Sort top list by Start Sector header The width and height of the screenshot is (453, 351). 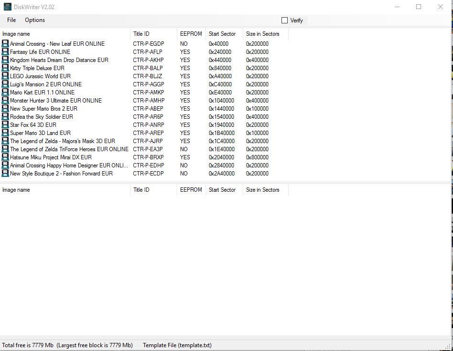[x=224, y=34]
